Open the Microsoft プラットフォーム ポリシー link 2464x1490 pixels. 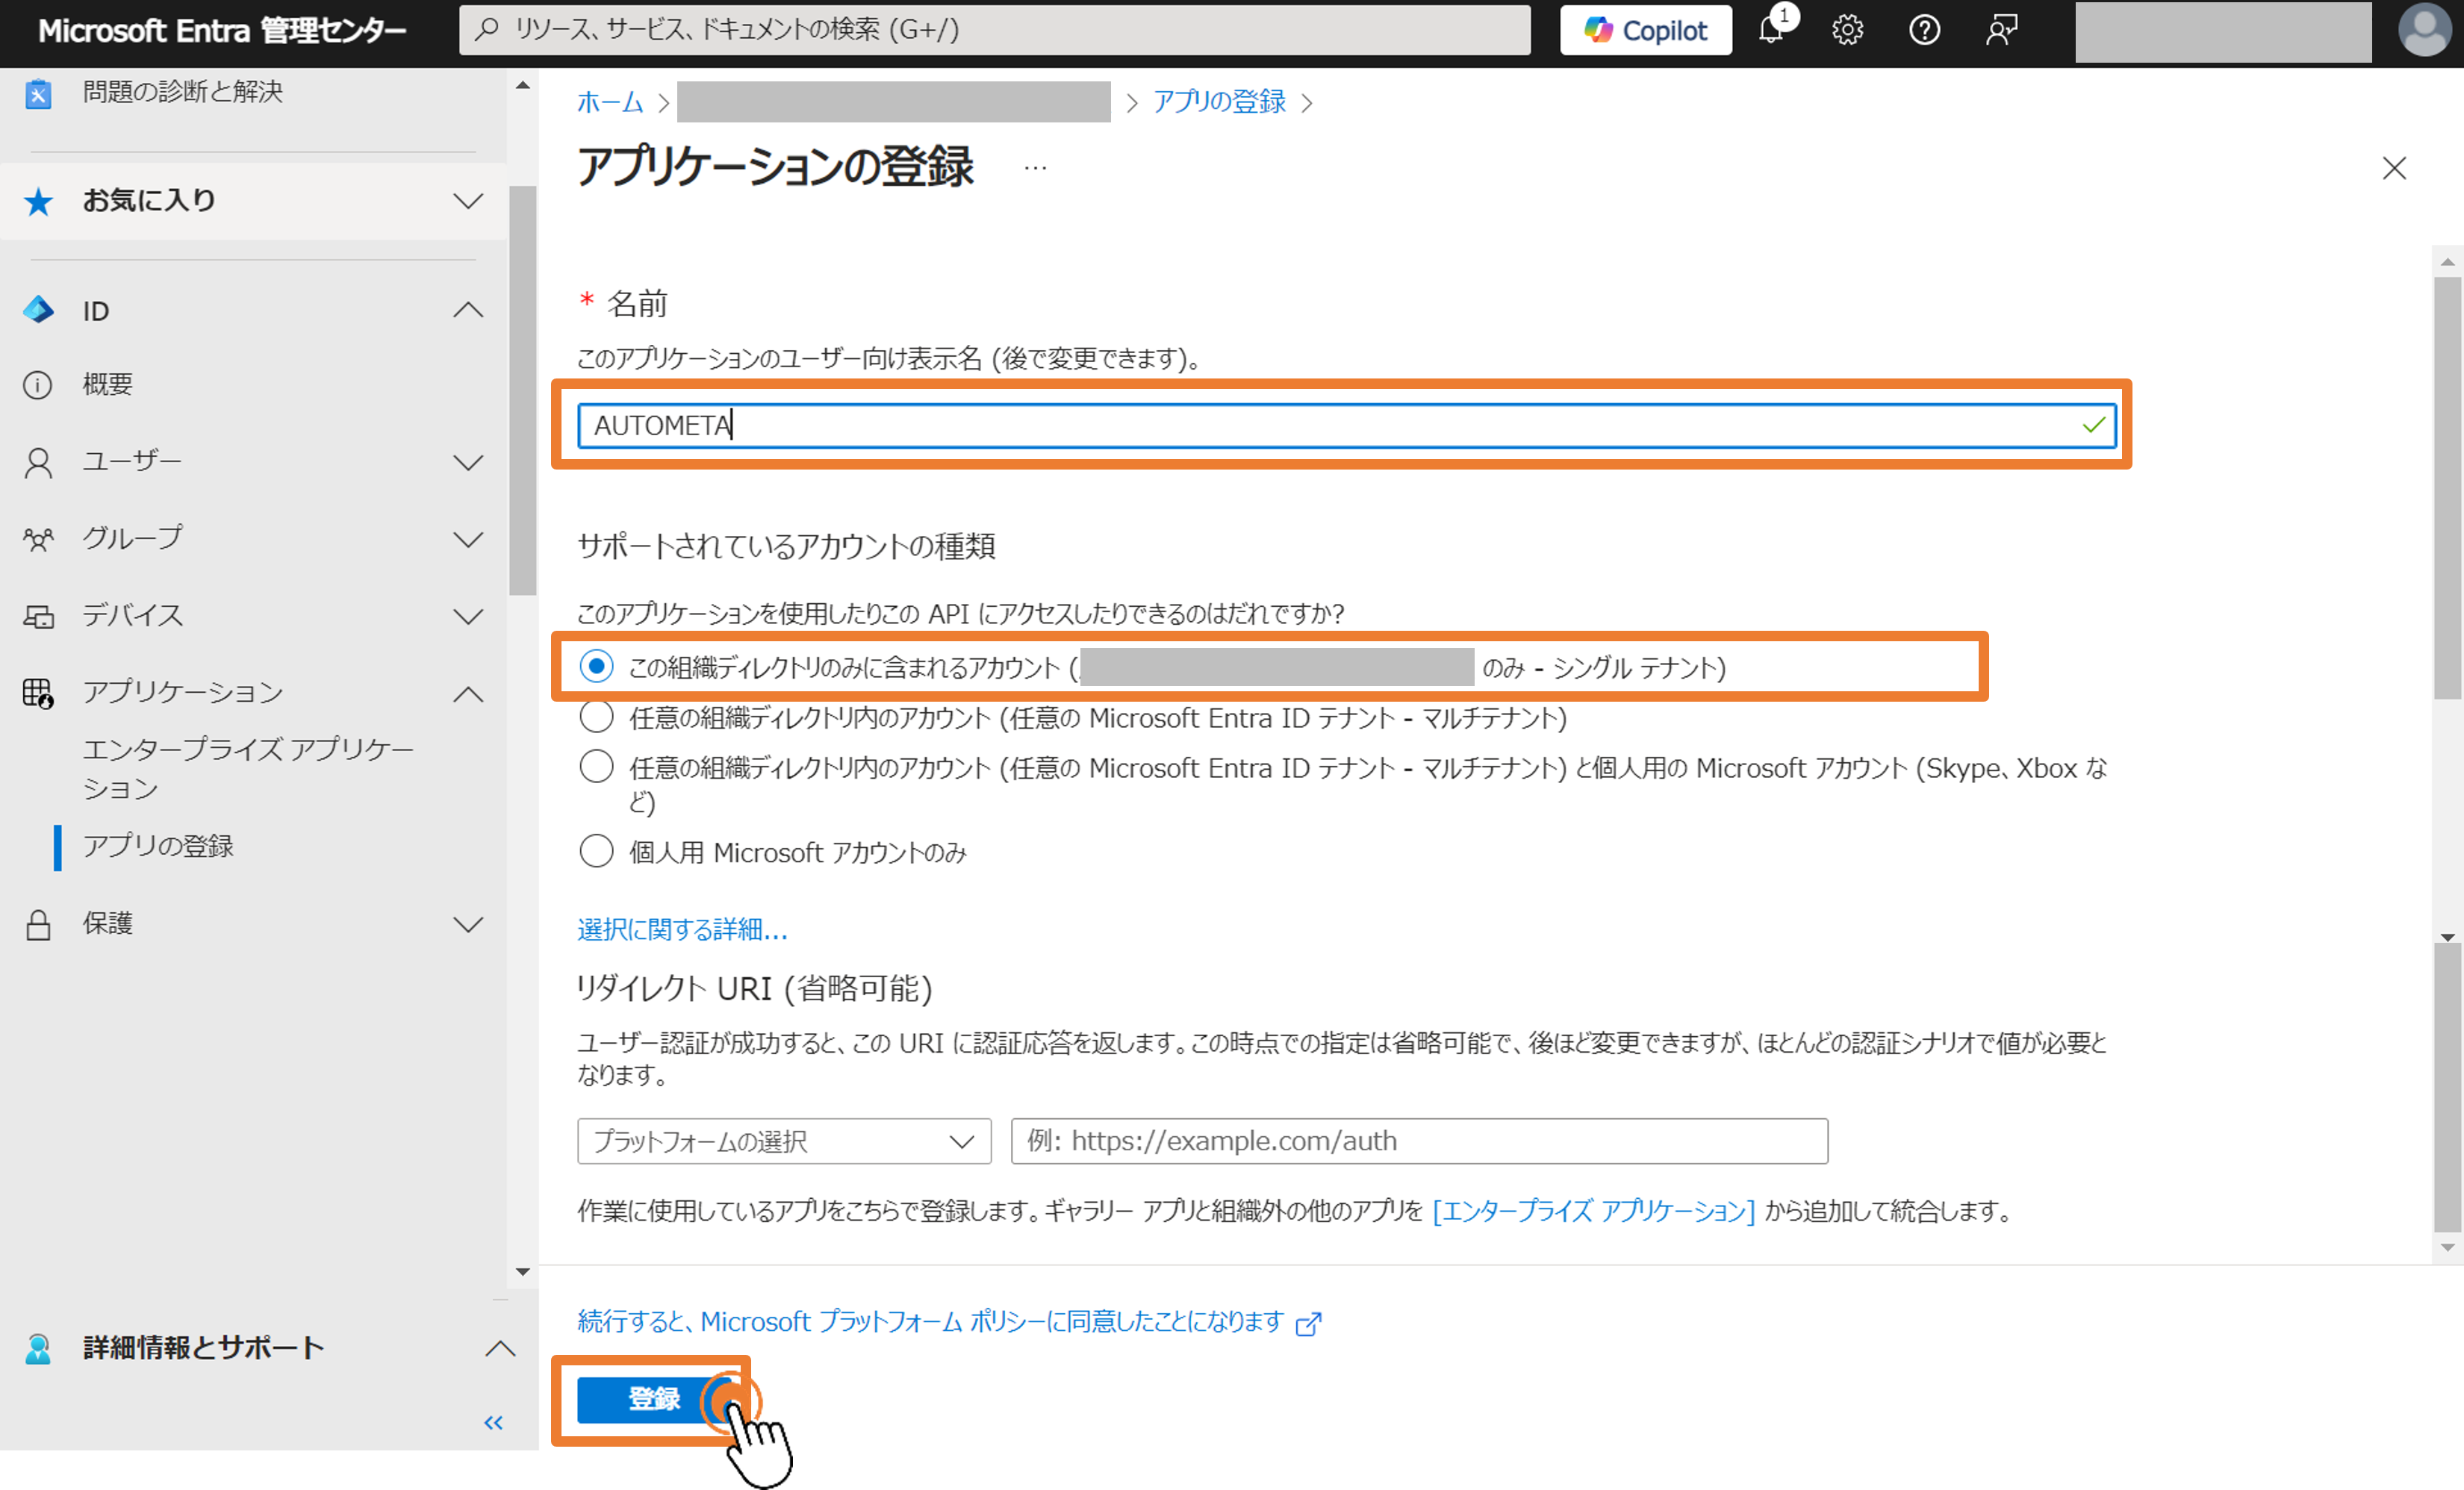coord(930,1322)
